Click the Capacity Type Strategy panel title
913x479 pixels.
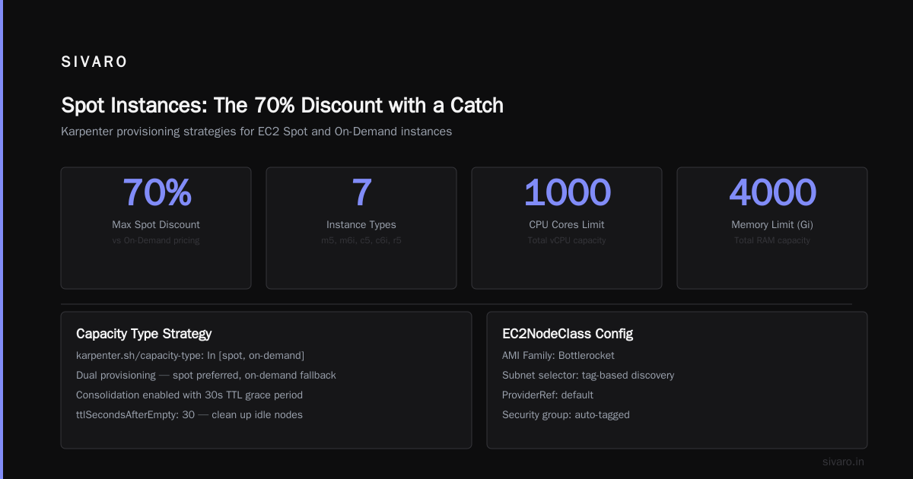click(x=144, y=334)
